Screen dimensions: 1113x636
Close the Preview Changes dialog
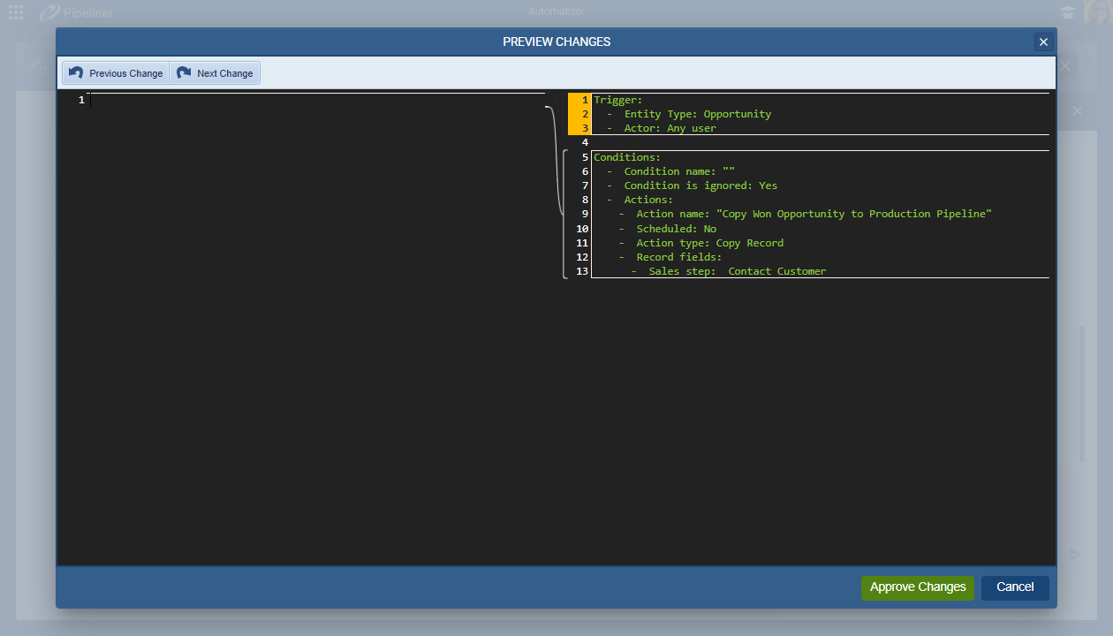point(1043,42)
